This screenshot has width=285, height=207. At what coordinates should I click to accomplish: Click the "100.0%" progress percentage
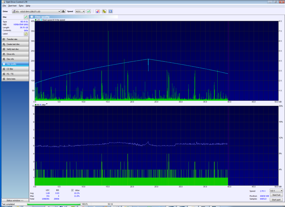[85, 204]
